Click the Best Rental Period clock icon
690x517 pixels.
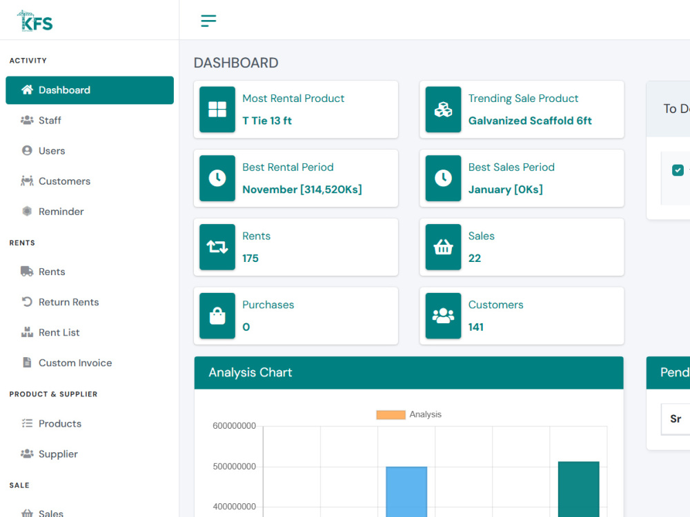217,178
